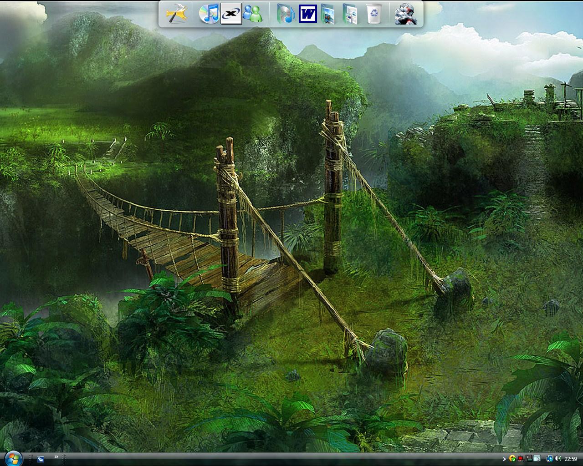Open the hammer-and-star dock icon
The width and height of the screenshot is (583, 466).
tap(177, 14)
